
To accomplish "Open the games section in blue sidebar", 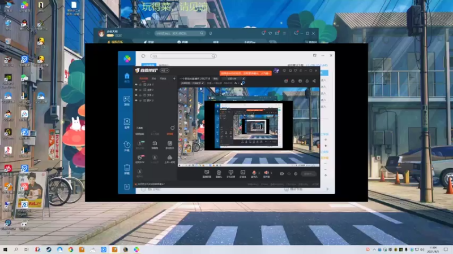I will (x=127, y=100).
